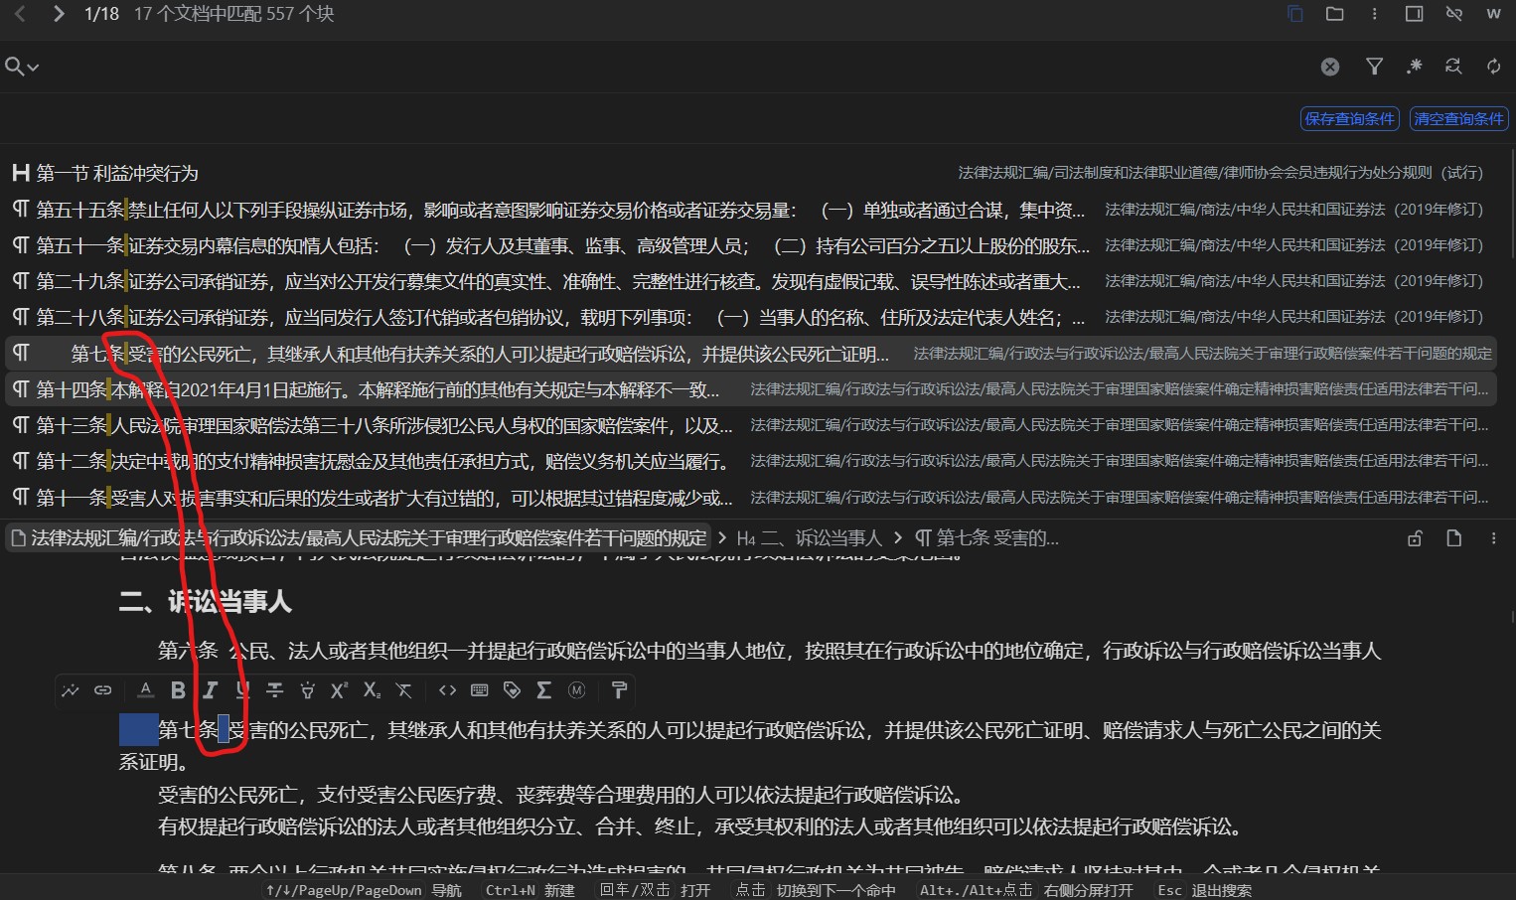
Task: Jump to breadcrumb paragraph 第七条 受害的...
Action: click(x=987, y=538)
